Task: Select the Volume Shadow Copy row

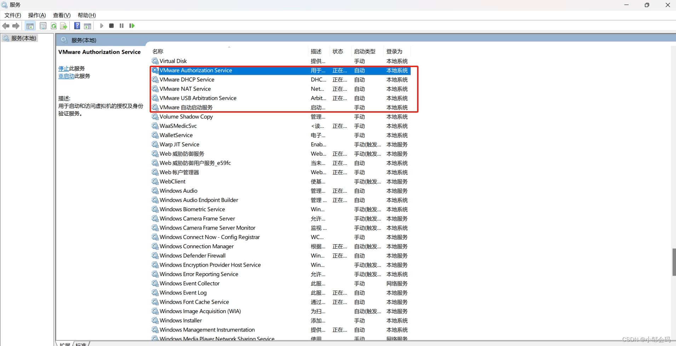Action: click(281, 117)
